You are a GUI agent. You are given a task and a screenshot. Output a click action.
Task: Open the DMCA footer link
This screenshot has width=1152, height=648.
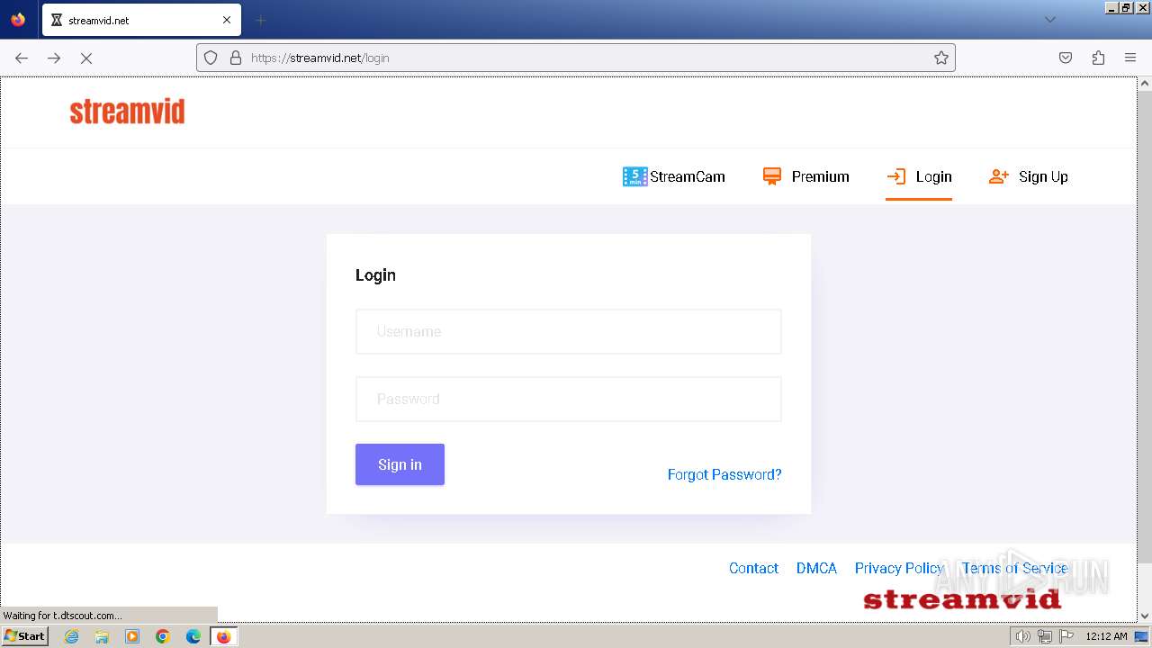tap(816, 568)
